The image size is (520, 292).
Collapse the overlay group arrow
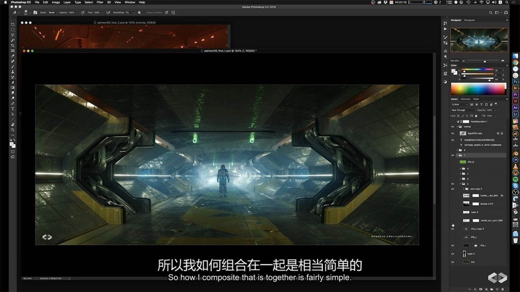[x=457, y=127]
